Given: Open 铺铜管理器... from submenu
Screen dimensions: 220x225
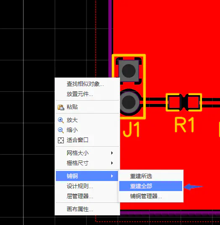Looking at the screenshot, I should tap(151, 196).
